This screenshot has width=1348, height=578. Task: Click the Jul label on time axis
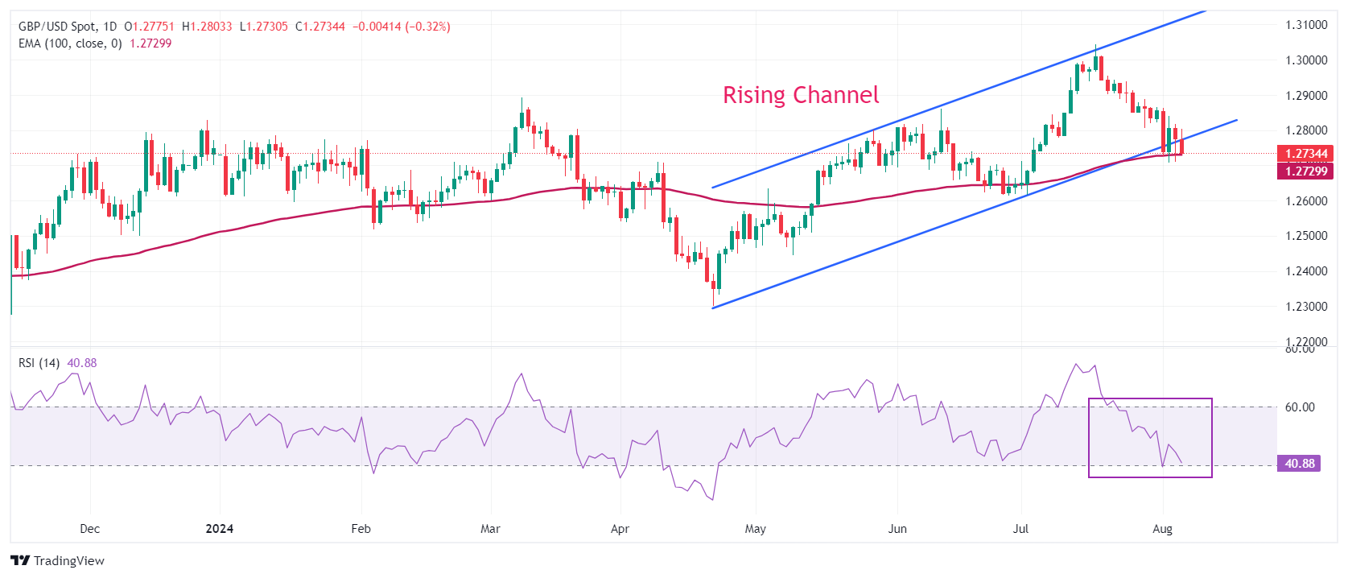[x=1020, y=529]
